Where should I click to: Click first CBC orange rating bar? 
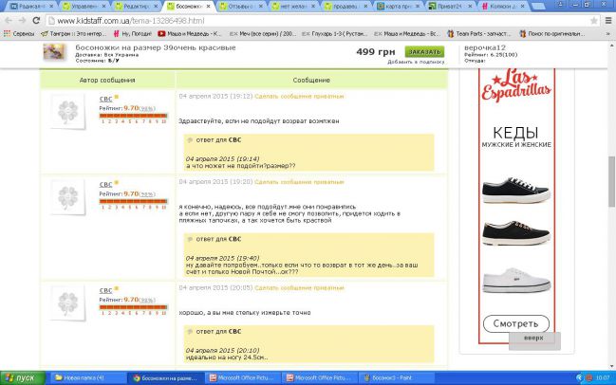pyautogui.click(x=134, y=116)
